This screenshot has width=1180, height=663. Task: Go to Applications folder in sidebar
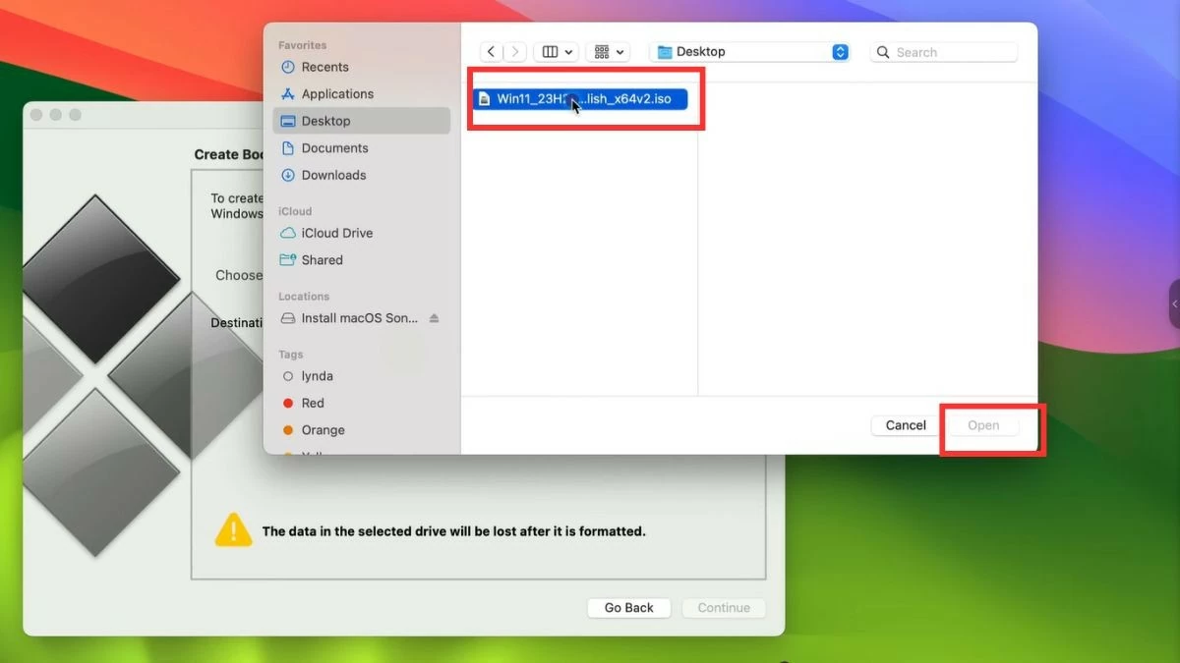pyautogui.click(x=337, y=94)
